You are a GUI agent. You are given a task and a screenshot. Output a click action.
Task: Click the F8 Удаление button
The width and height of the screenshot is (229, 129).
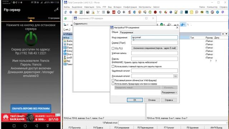point(193,128)
